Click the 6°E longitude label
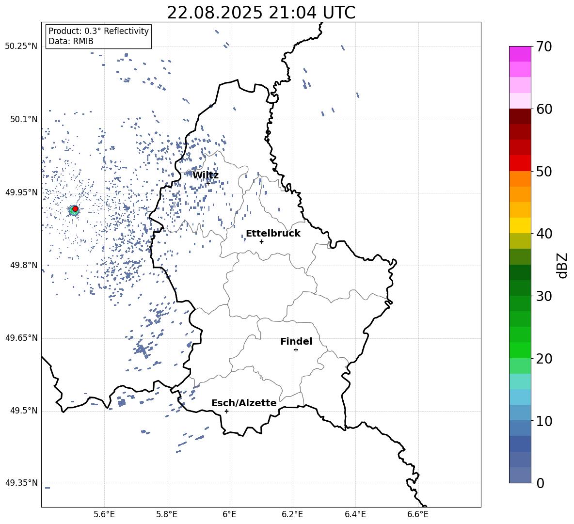 tap(229, 515)
